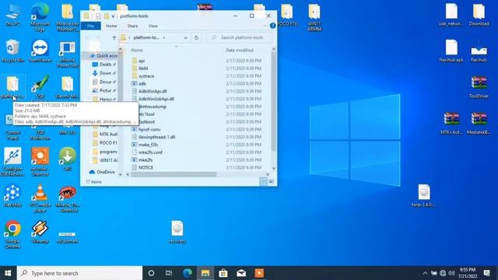Open the Home ribbon tab

click(111, 26)
